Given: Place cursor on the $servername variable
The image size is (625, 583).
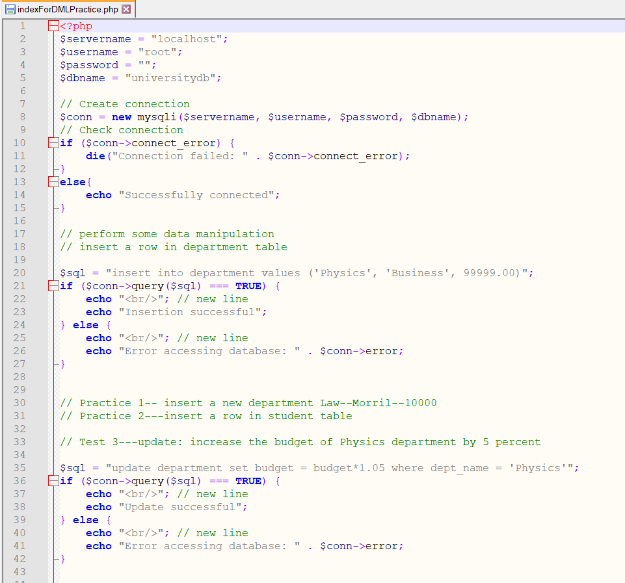Looking at the screenshot, I should 94,38.
